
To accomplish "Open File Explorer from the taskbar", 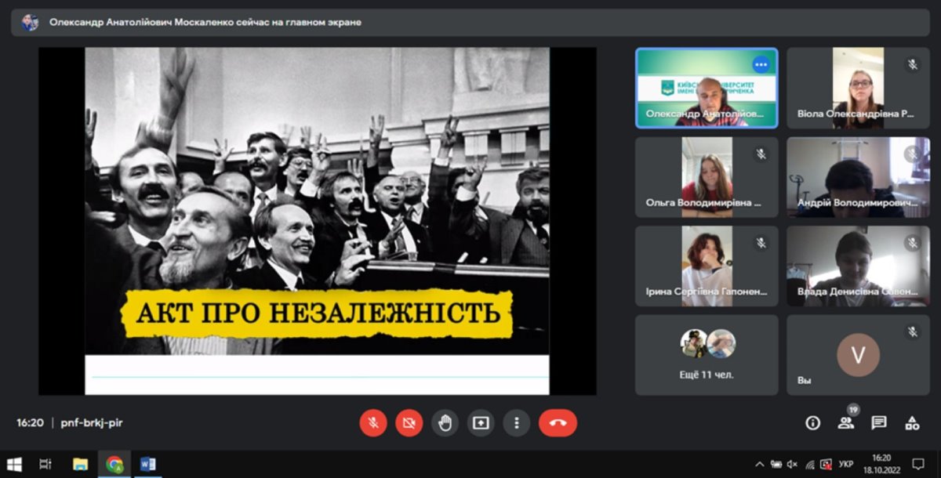I will 80,464.
